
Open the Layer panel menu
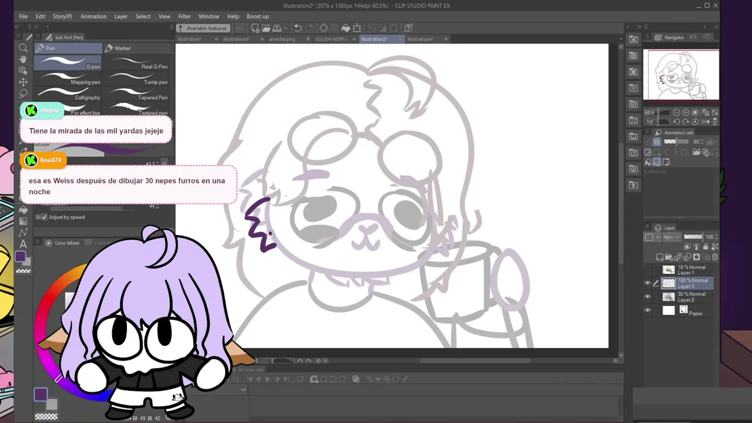(x=649, y=228)
